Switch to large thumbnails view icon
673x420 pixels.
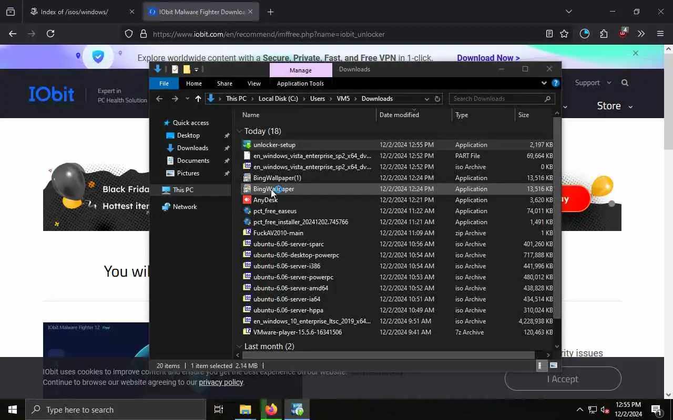click(x=554, y=365)
